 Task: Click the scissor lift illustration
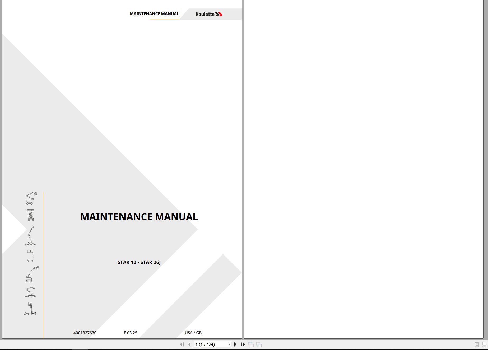coord(30,215)
